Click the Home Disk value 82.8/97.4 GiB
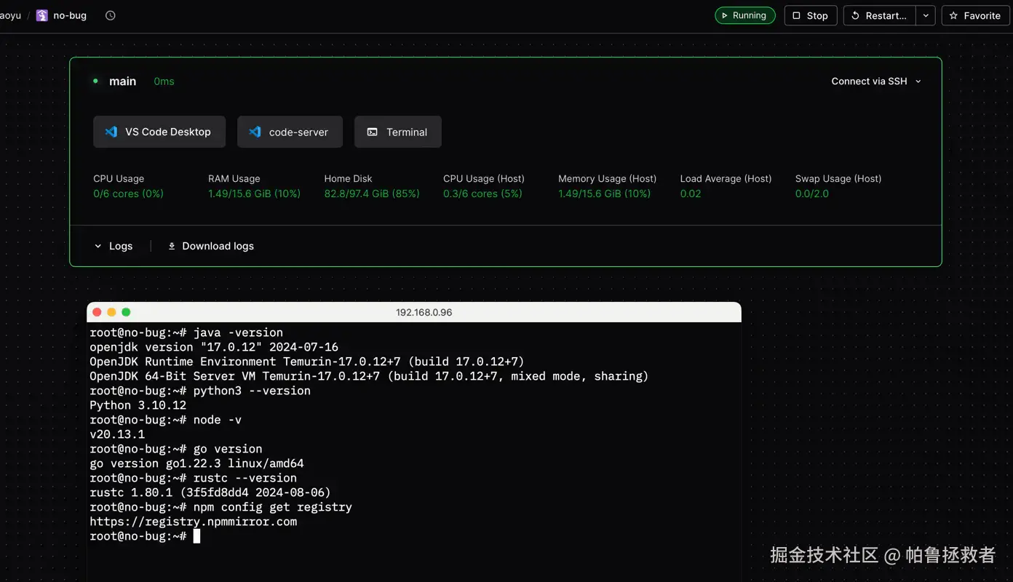The height and width of the screenshot is (582, 1013). pos(372,194)
